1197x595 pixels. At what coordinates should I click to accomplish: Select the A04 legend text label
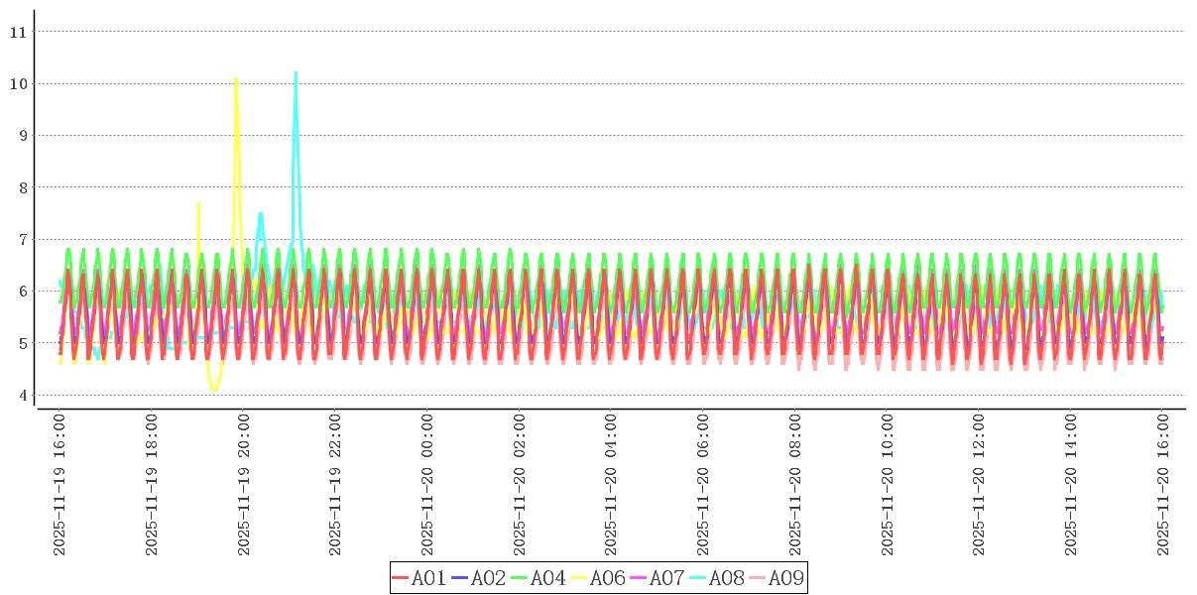547,578
